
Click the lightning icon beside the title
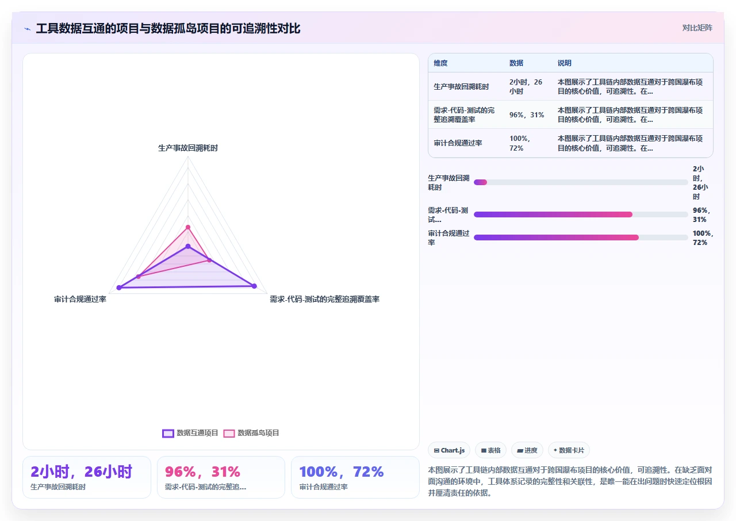tap(28, 28)
